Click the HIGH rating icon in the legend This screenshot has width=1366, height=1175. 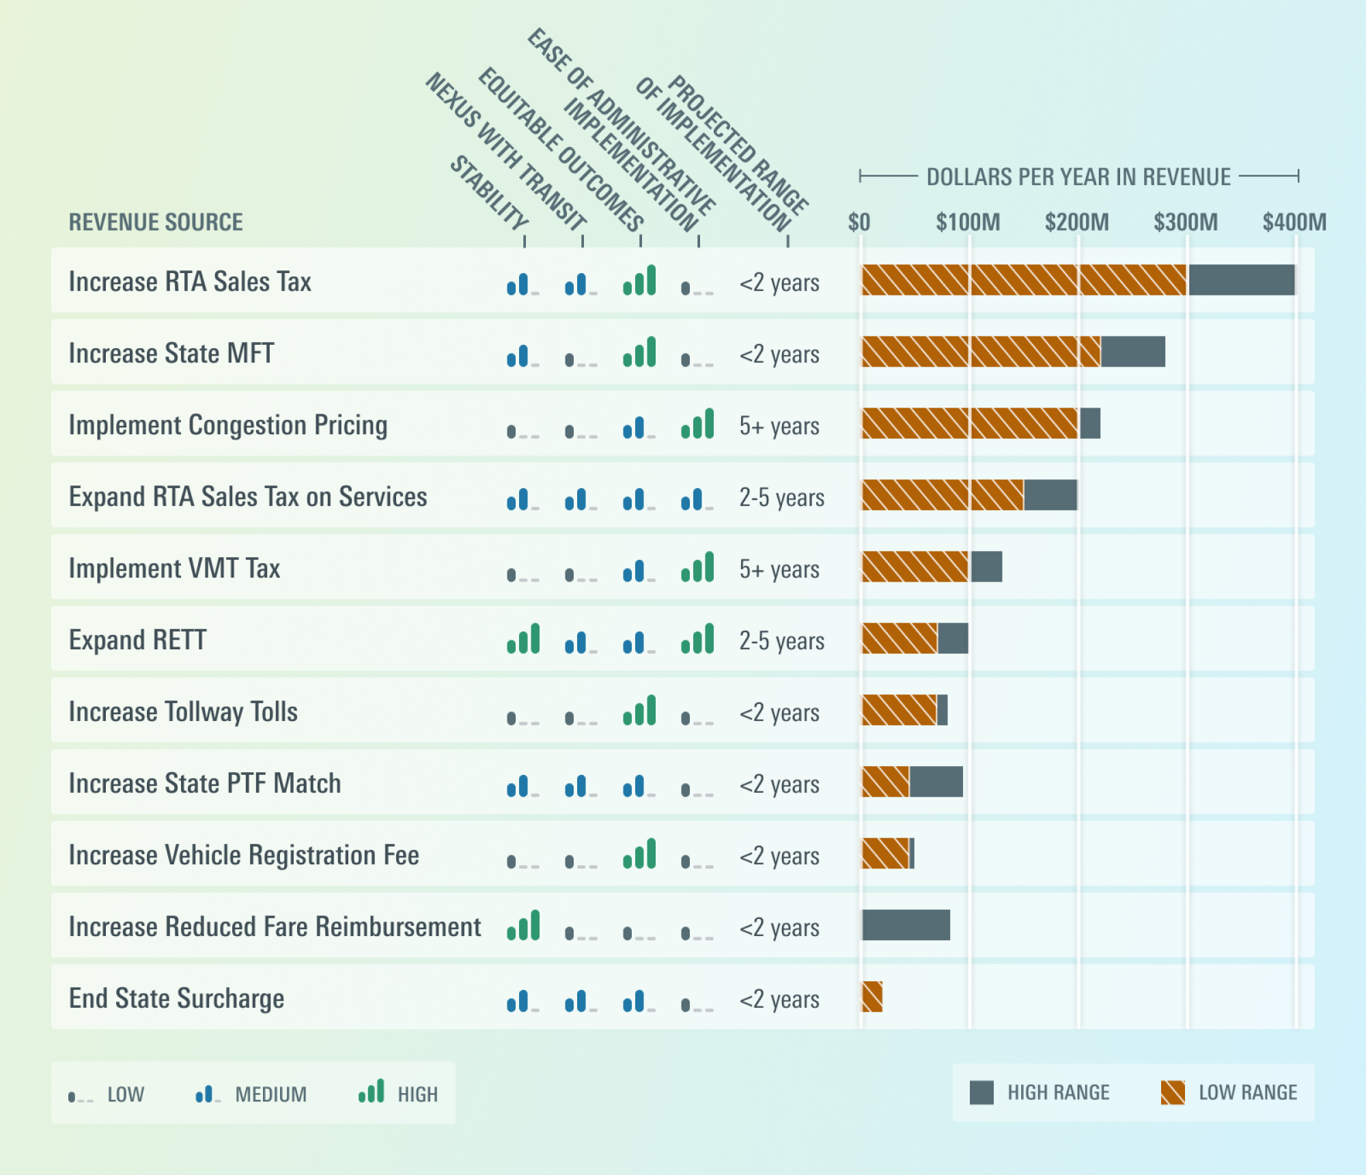pyautogui.click(x=372, y=1092)
